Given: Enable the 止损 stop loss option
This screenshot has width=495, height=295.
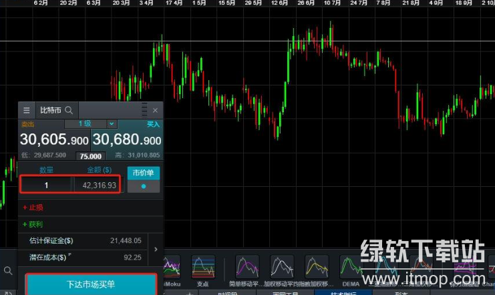Looking at the screenshot, I should click(32, 208).
